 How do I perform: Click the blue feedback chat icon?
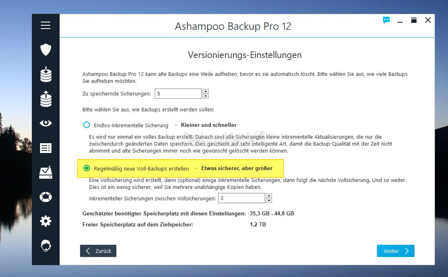[x=386, y=20]
